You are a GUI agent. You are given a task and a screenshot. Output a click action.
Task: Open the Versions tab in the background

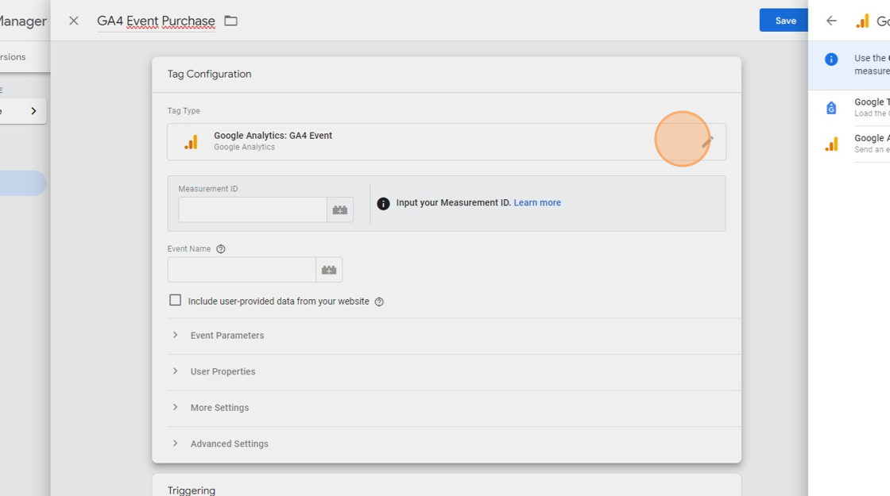point(13,56)
